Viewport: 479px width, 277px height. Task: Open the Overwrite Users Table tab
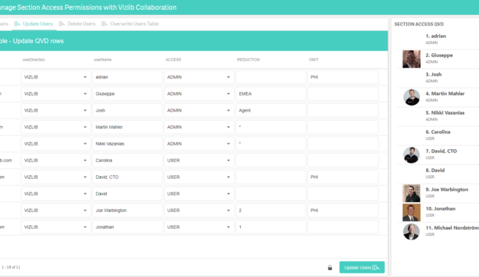pyautogui.click(x=131, y=24)
